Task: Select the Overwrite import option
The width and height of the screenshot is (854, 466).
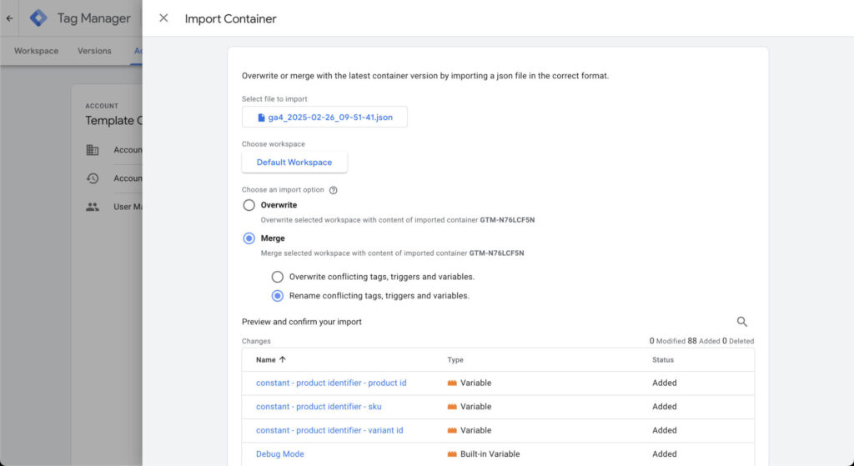Action: tap(249, 205)
